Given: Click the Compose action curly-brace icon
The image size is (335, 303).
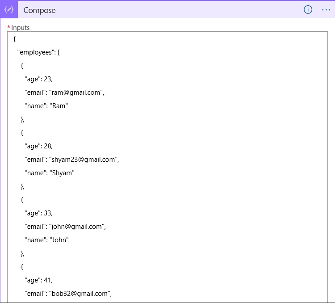Looking at the screenshot, I should (9, 10).
